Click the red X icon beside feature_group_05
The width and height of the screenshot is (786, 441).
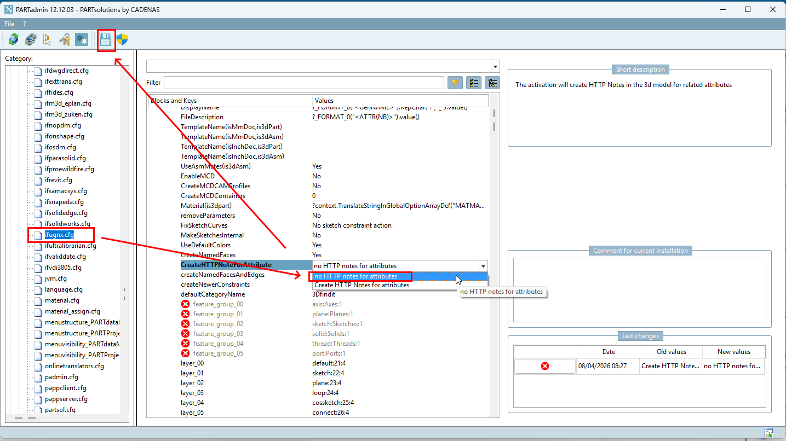[185, 353]
